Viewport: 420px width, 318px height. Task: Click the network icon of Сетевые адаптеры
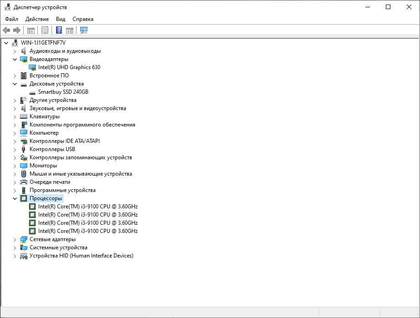pos(24,239)
